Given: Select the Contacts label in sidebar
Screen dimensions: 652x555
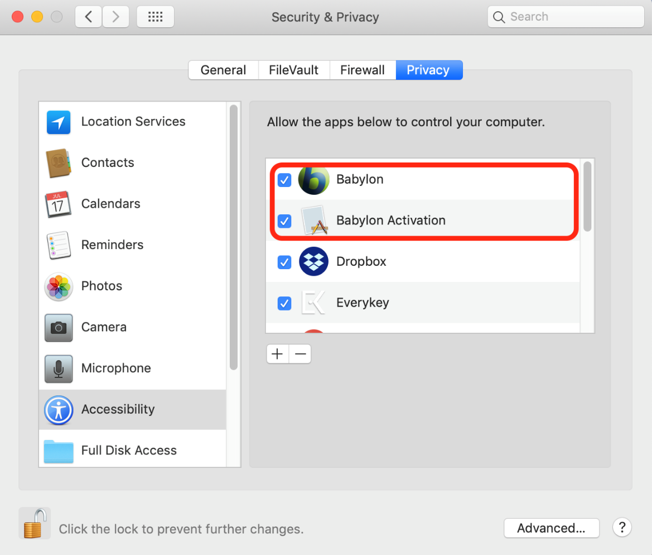Looking at the screenshot, I should tap(108, 162).
